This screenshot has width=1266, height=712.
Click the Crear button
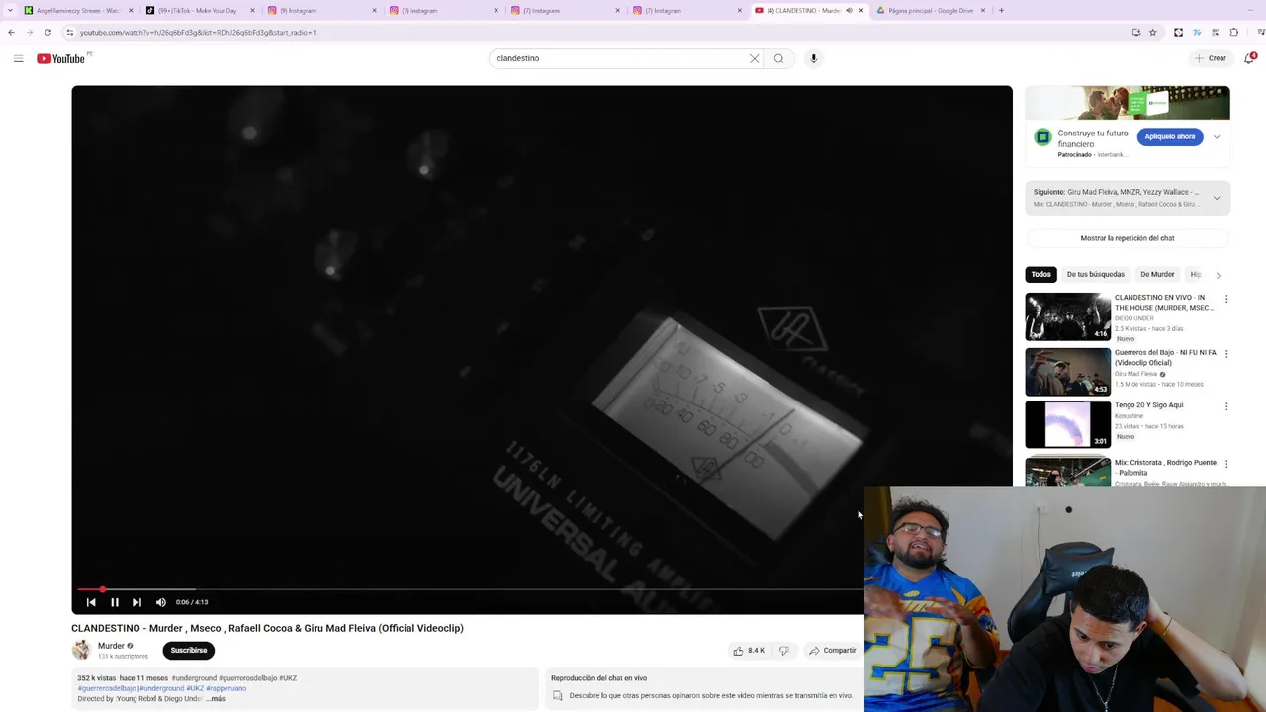pyautogui.click(x=1211, y=58)
